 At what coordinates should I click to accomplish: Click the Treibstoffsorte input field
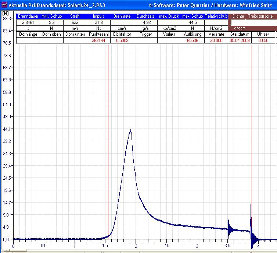point(261,22)
